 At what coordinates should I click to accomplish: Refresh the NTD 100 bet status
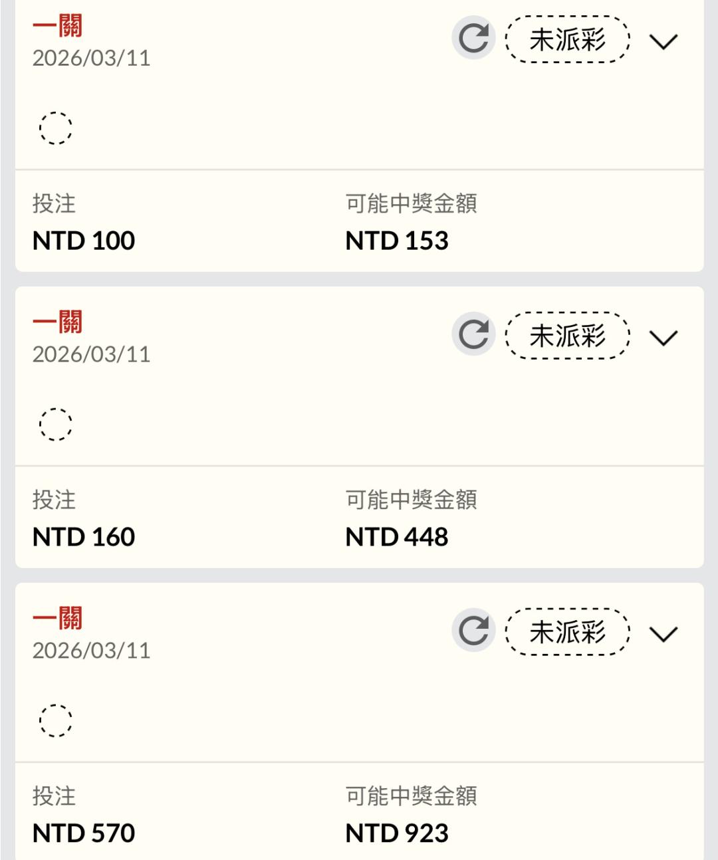pyautogui.click(x=473, y=38)
